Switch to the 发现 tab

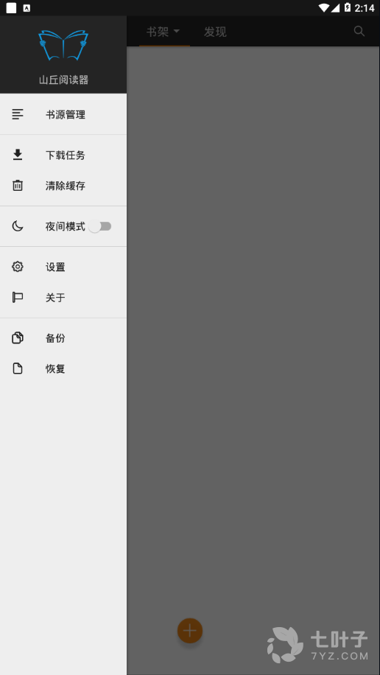point(215,32)
